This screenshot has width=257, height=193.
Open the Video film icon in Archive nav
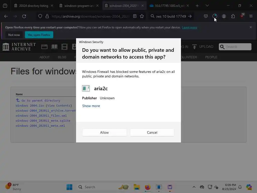click(65, 47)
